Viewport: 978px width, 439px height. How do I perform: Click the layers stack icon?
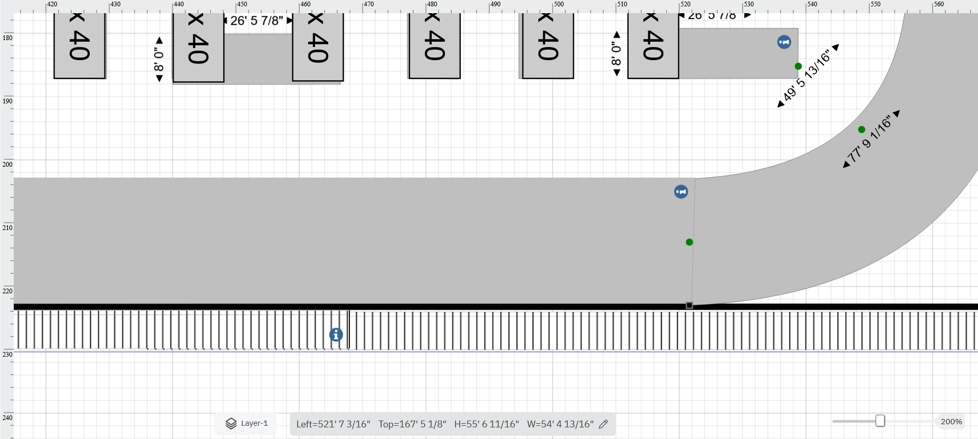[x=231, y=424]
